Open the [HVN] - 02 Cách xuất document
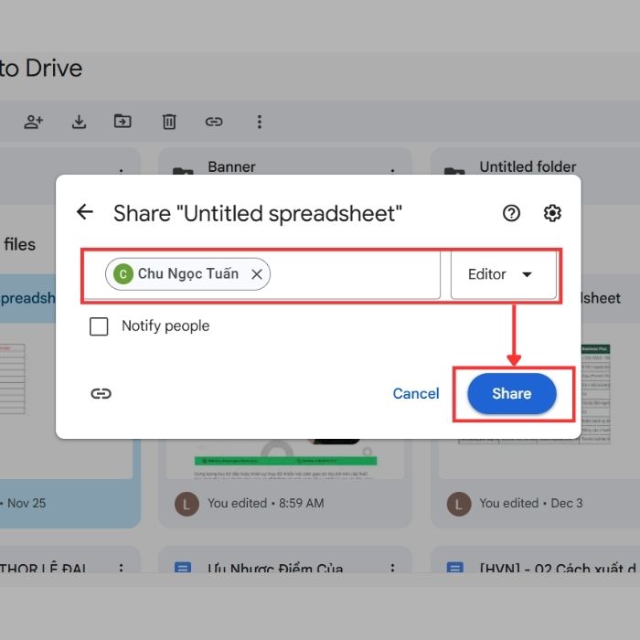The image size is (640, 640). pos(558,568)
